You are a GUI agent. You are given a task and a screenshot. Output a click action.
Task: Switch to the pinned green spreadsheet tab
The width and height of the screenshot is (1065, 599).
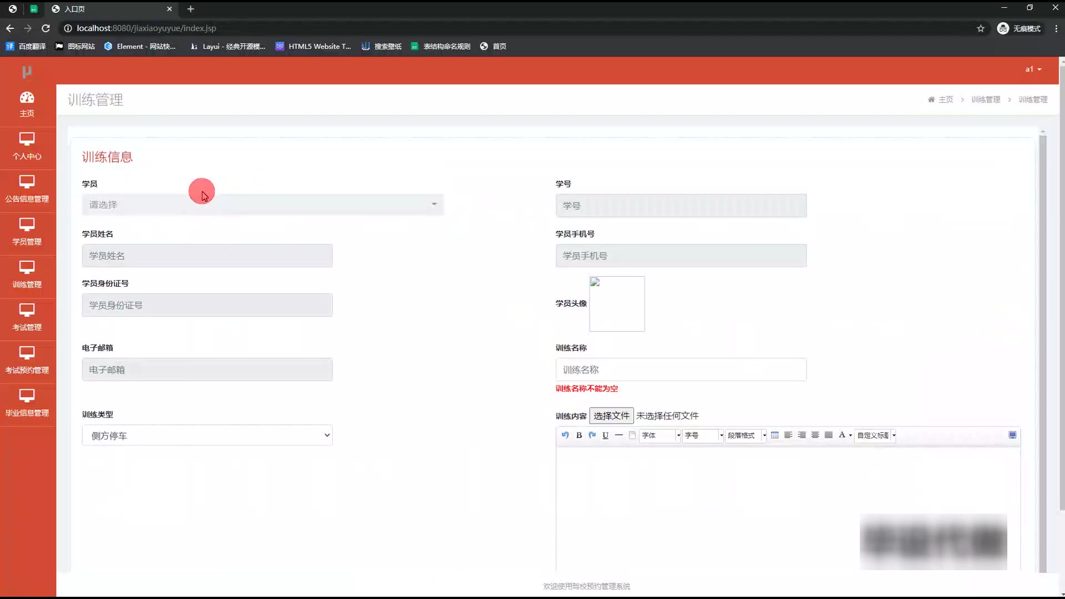pos(34,9)
